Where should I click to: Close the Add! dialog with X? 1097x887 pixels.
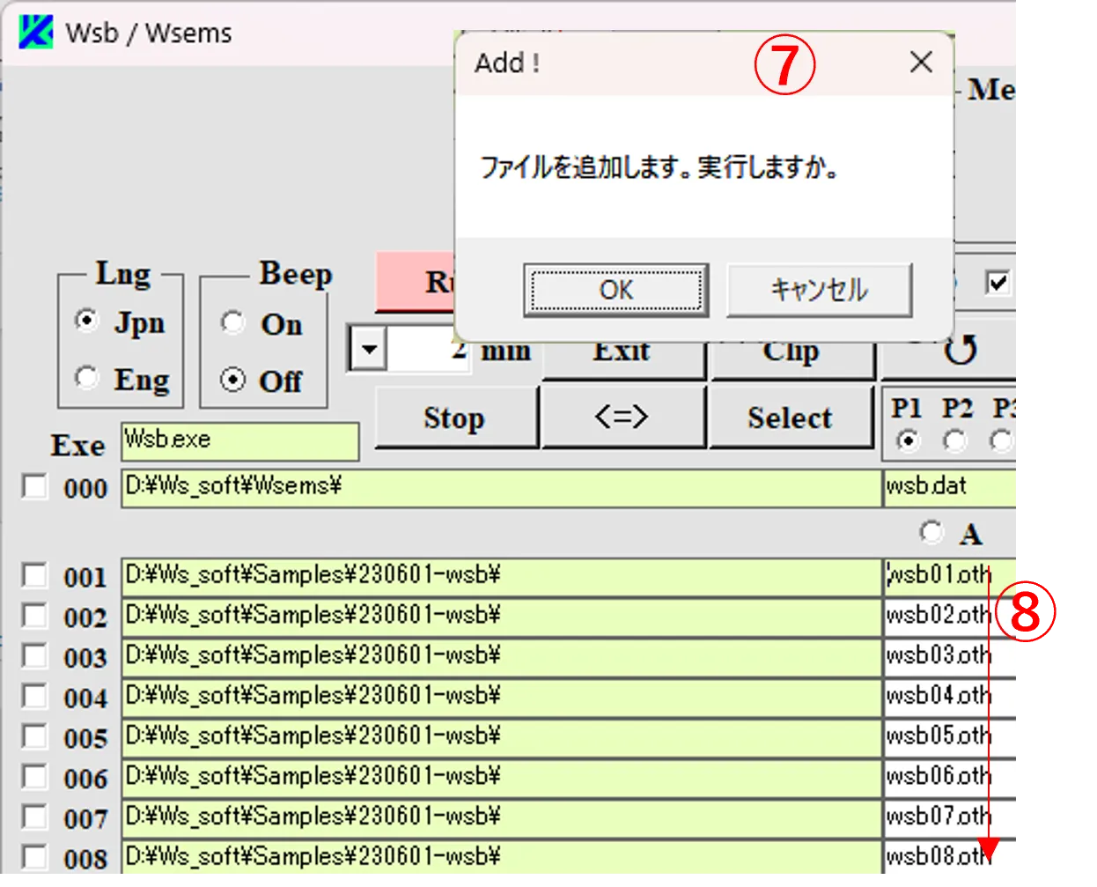click(921, 63)
